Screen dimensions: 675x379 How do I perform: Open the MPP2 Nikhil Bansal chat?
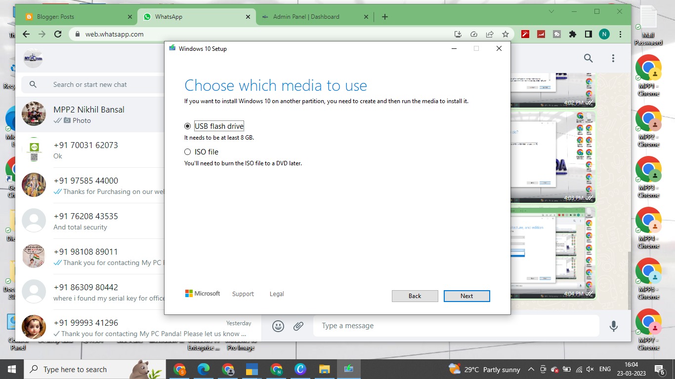[x=90, y=114]
